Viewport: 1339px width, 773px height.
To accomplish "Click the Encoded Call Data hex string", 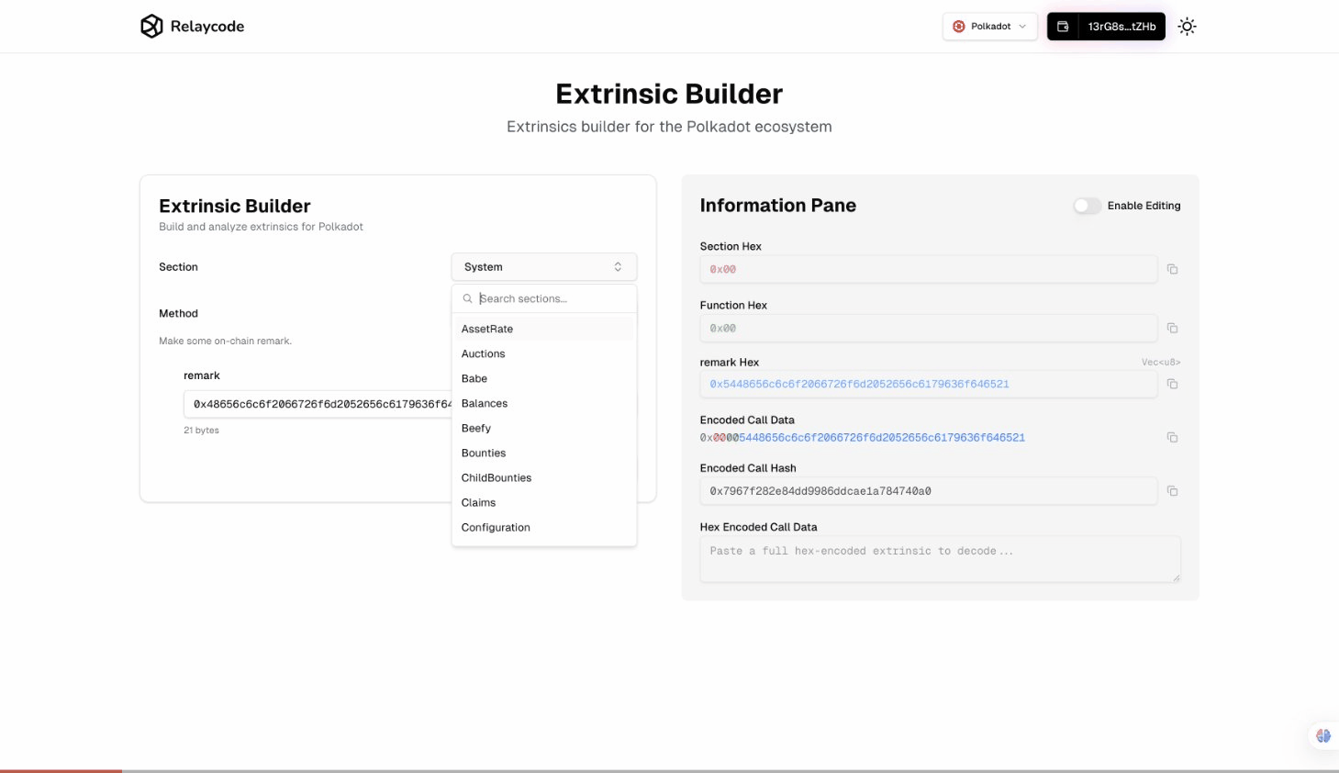I will coord(863,438).
